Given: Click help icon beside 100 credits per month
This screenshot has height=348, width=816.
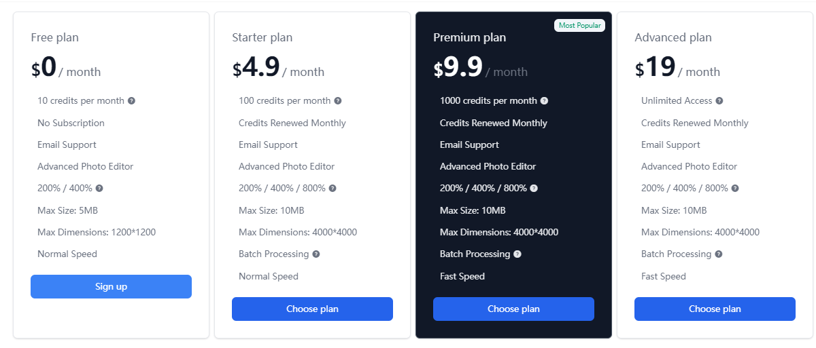Looking at the screenshot, I should coord(338,100).
